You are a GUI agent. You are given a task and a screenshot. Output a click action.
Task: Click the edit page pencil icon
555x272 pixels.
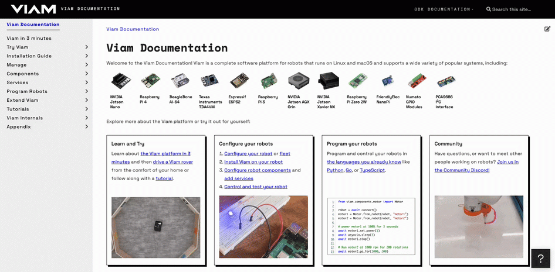pyautogui.click(x=547, y=29)
